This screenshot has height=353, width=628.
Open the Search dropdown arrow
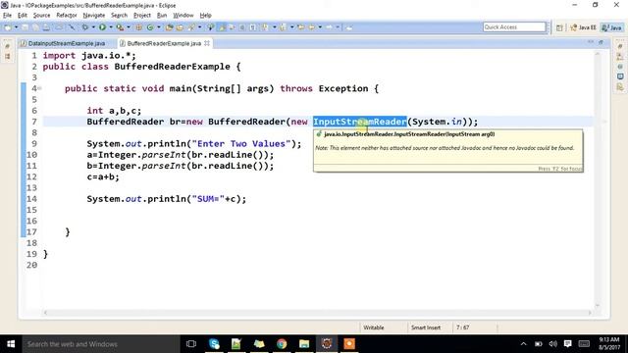click(x=199, y=27)
